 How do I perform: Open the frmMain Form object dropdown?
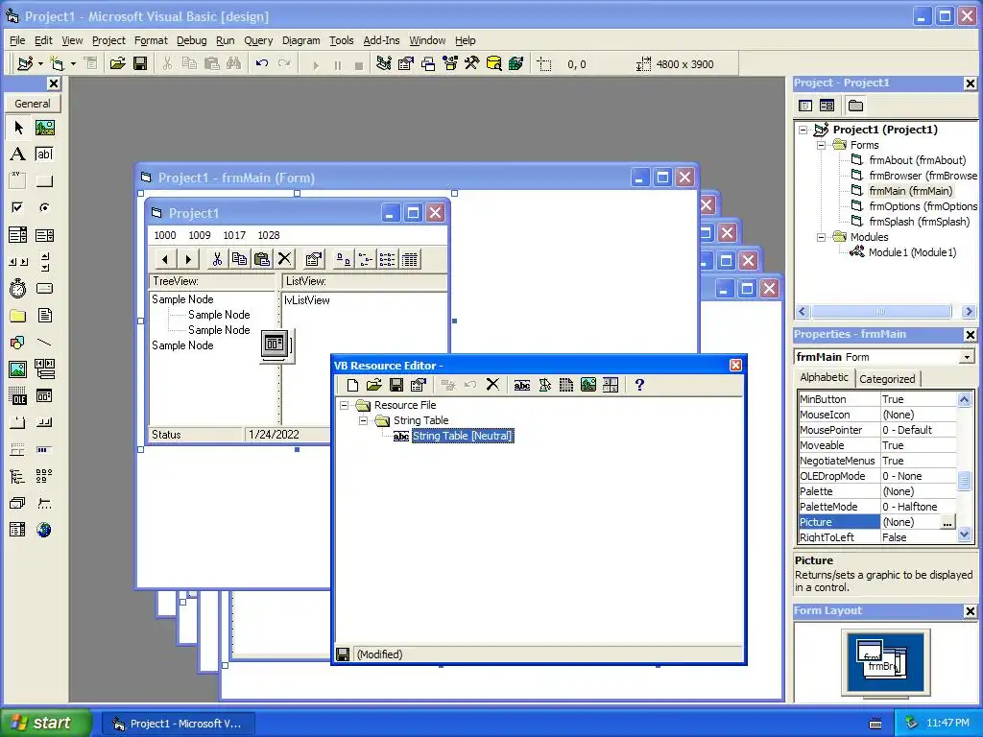tap(967, 357)
